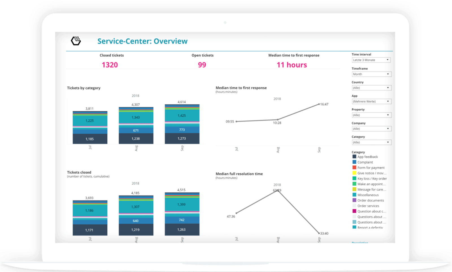Screen dimensions: 452x272
Task: Click the Aug peak point on resolution time line
Action: (278, 191)
